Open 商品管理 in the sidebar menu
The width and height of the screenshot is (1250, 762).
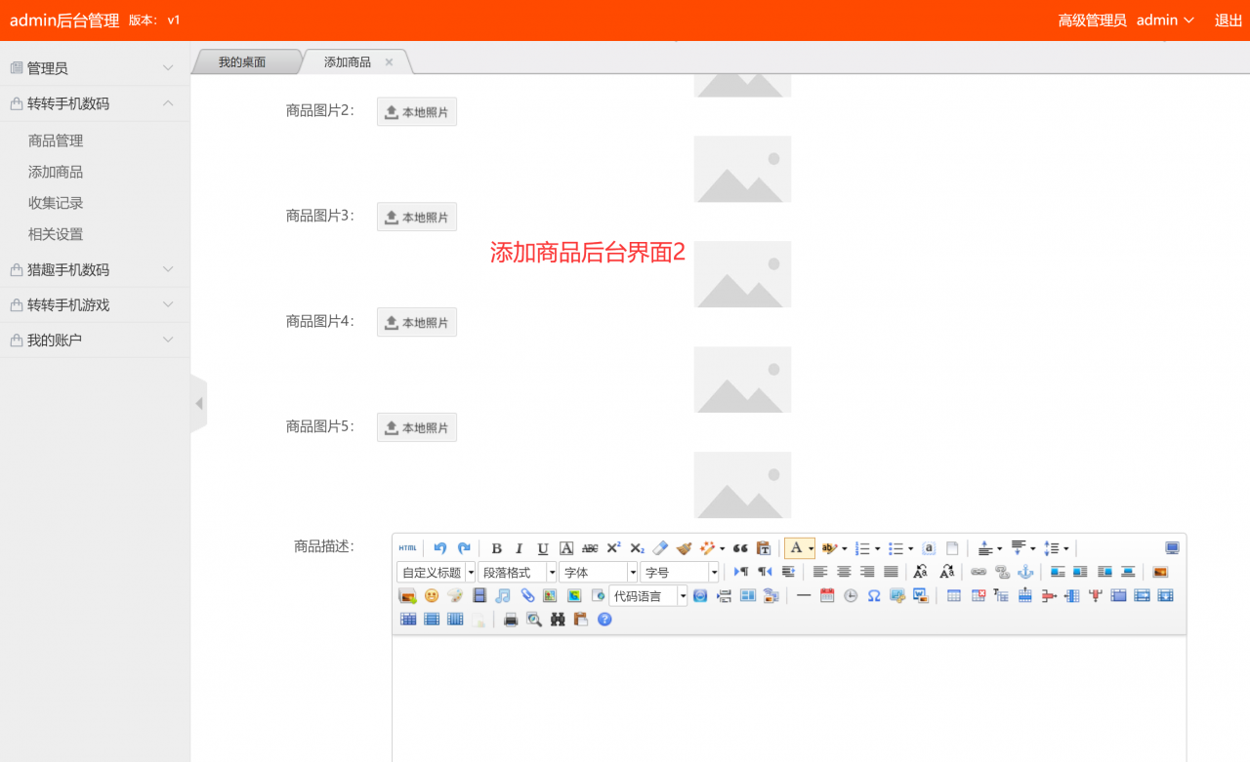click(x=56, y=140)
